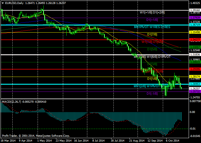Image resolution: width=201 pixels, height=143 pixels.
Task: Click the MACD scale value 0.007758
Action: pos(195,101)
